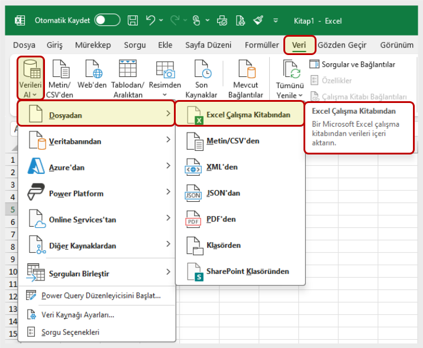Open the Diğer Kaynaklardan submenu
The image size is (423, 348).
click(97, 245)
